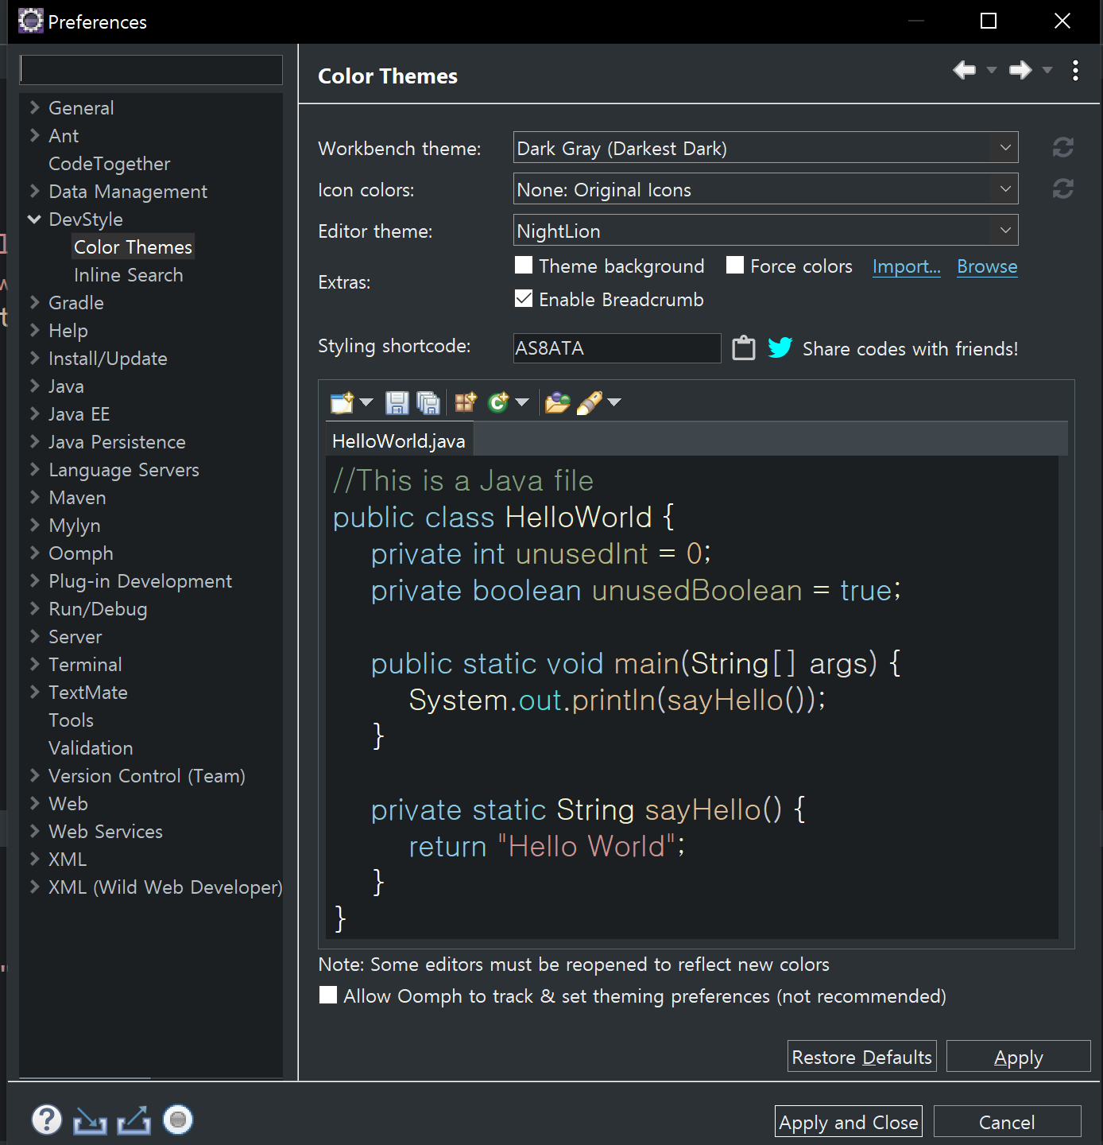1103x1145 pixels.
Task: Go forward with the right arrow icon
Action: tap(1020, 70)
